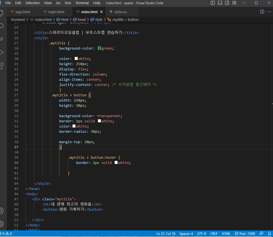
Task: Open the View menu
Action: tap(48, 3)
